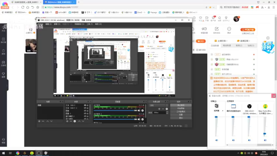Mute OBS 23.0.1 app in Windows volume mixer
Screen dimensions: 277x156
click(x=249, y=140)
